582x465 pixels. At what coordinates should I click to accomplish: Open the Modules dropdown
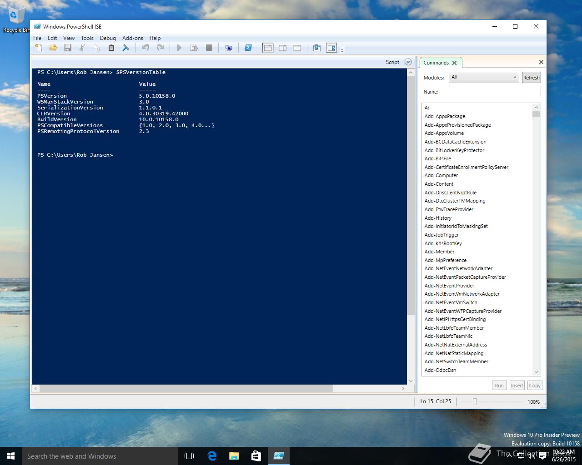(x=484, y=77)
